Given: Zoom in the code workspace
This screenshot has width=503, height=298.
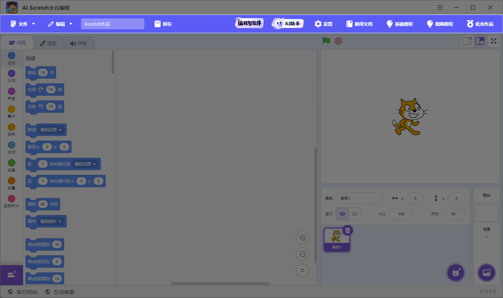Looking at the screenshot, I should [x=303, y=238].
